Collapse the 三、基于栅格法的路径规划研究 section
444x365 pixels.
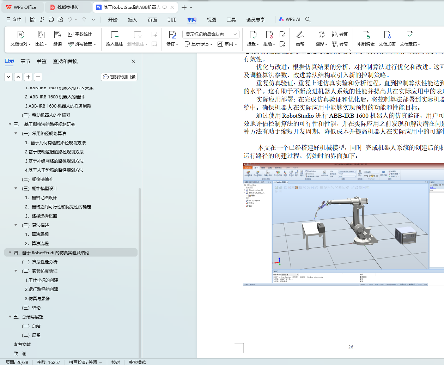point(10,124)
